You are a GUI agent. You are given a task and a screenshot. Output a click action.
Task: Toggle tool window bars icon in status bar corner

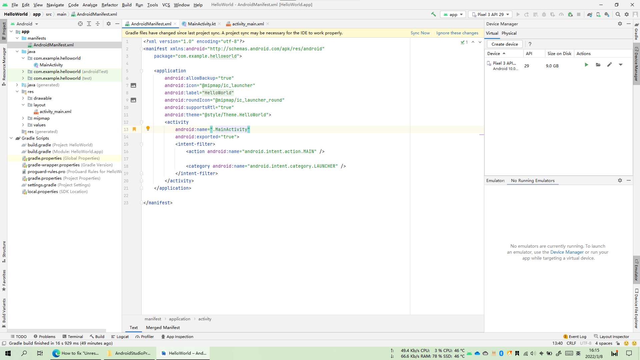pyautogui.click(x=4, y=343)
